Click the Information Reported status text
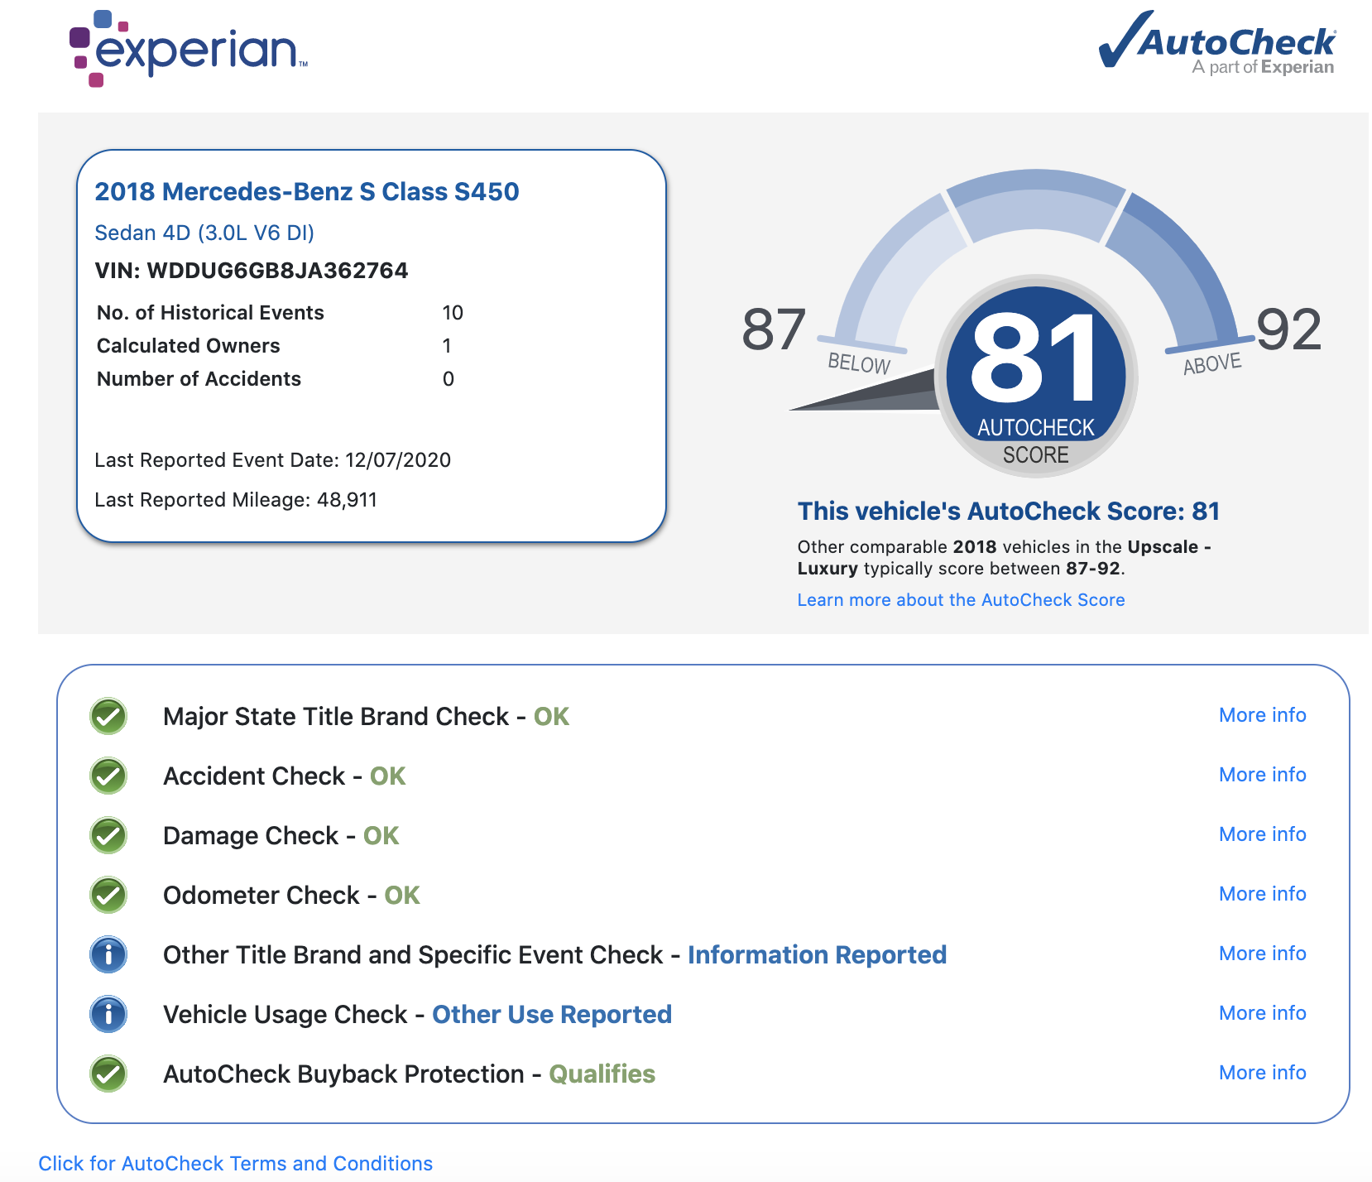Image resolution: width=1372 pixels, height=1182 pixels. (817, 955)
